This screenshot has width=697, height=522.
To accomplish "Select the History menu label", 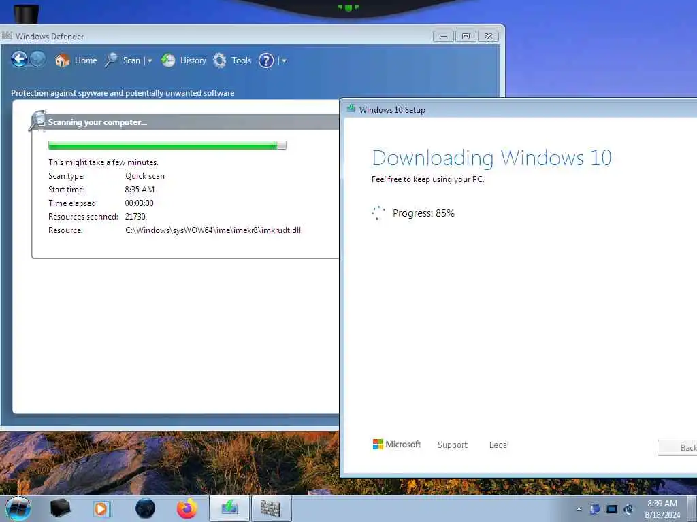I will point(193,60).
